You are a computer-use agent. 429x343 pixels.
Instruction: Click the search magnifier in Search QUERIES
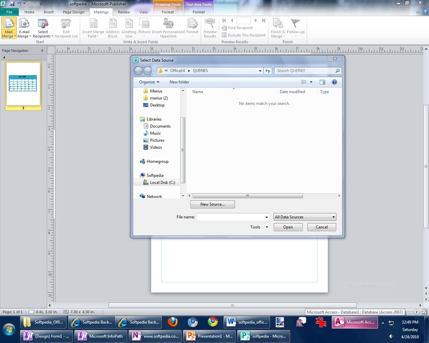click(338, 71)
